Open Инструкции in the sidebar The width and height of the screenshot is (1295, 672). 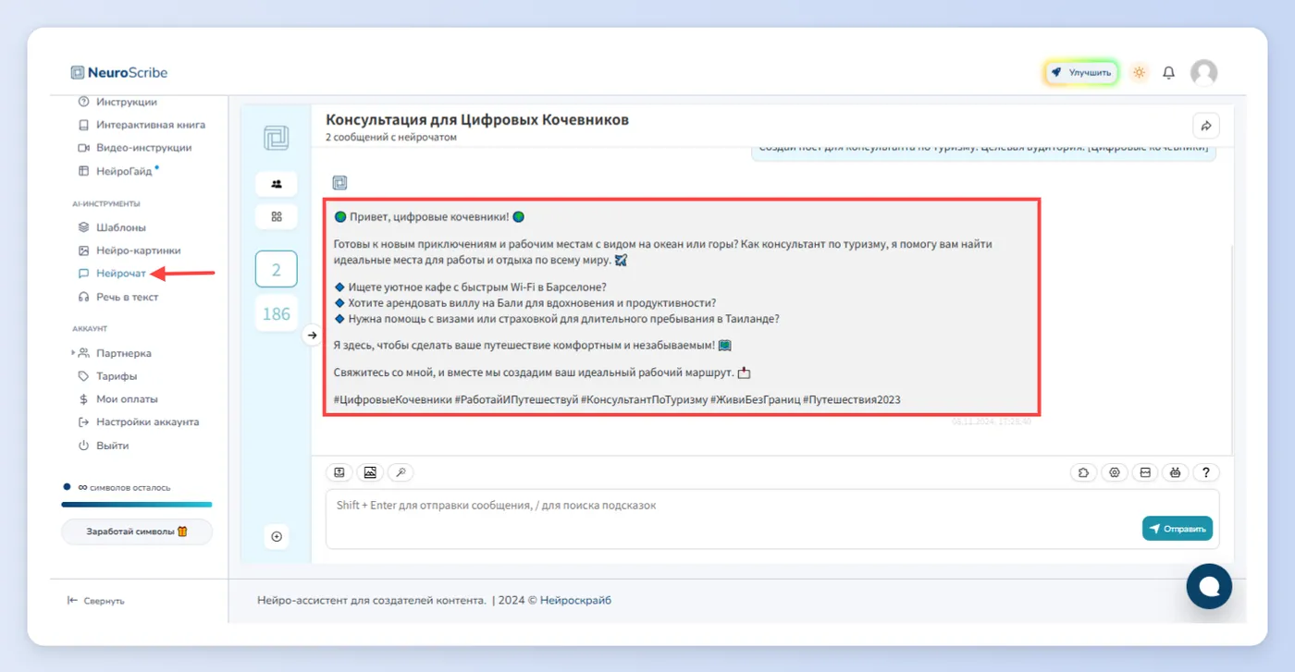point(118,102)
